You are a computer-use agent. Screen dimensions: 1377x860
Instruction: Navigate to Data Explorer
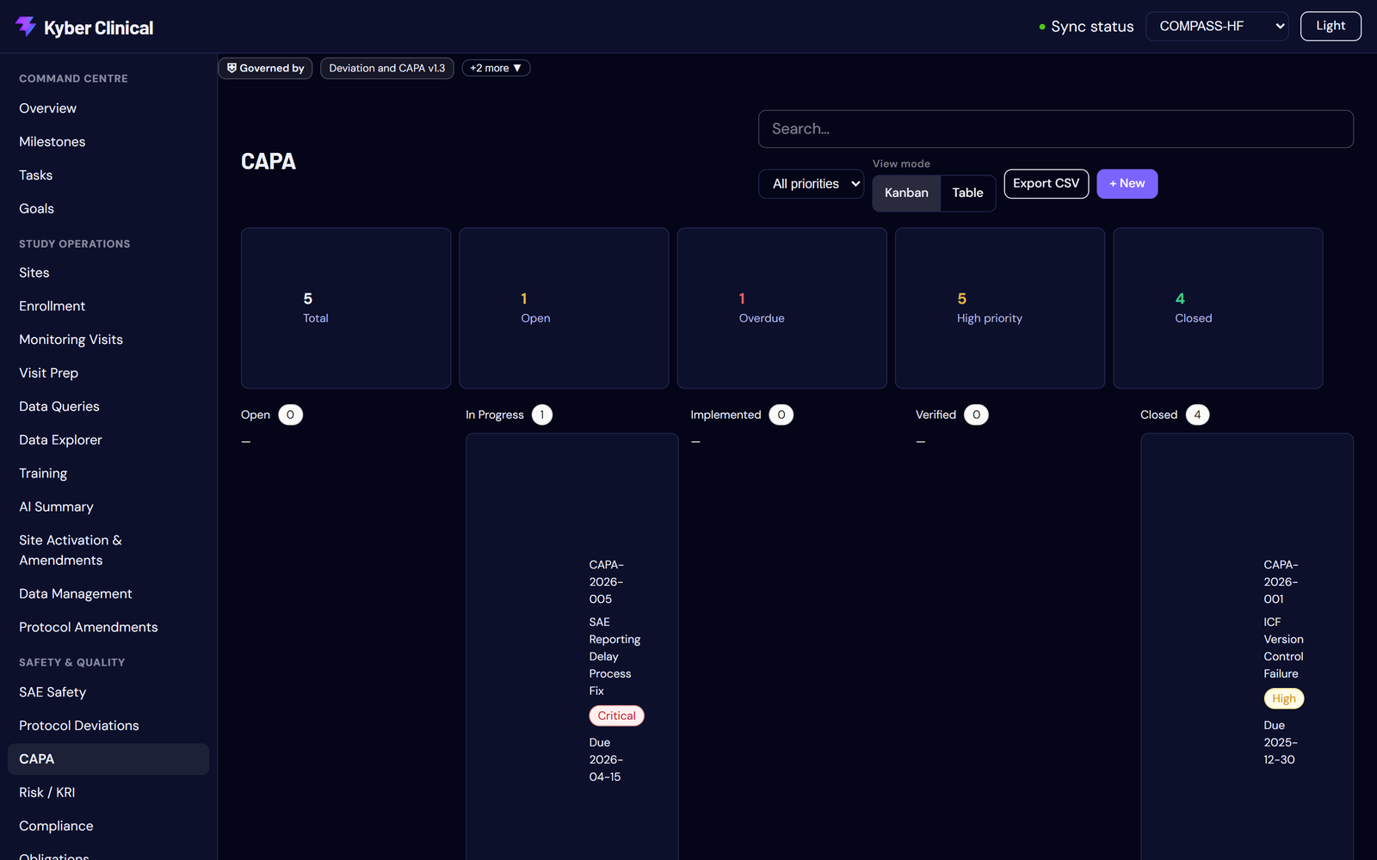click(x=108, y=440)
